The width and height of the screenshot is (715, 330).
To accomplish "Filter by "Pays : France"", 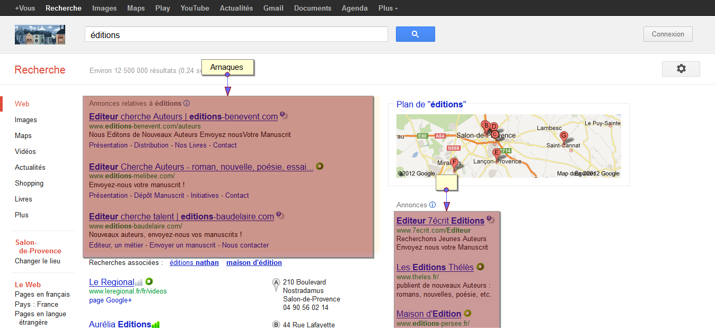I will [x=37, y=305].
